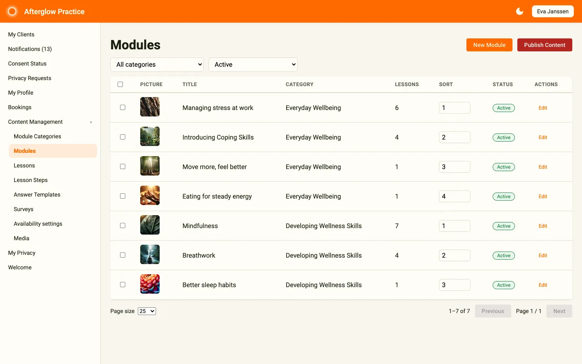Go to Availability settings
Screen dimensions: 582x364
pyautogui.click(x=38, y=224)
